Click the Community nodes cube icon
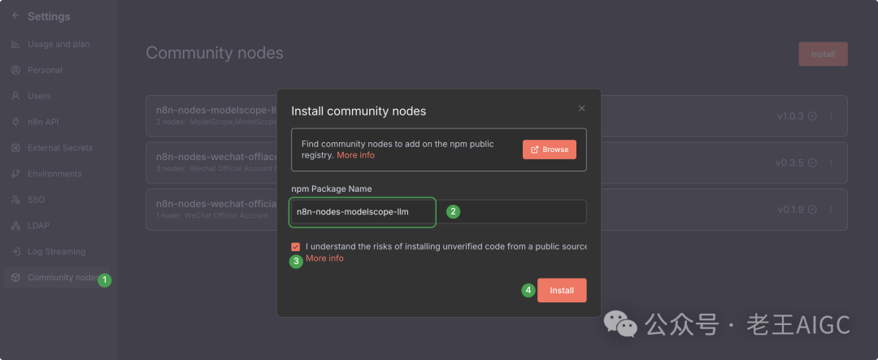 point(15,278)
